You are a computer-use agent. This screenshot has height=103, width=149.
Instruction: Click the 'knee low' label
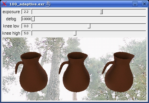coord(11,26)
